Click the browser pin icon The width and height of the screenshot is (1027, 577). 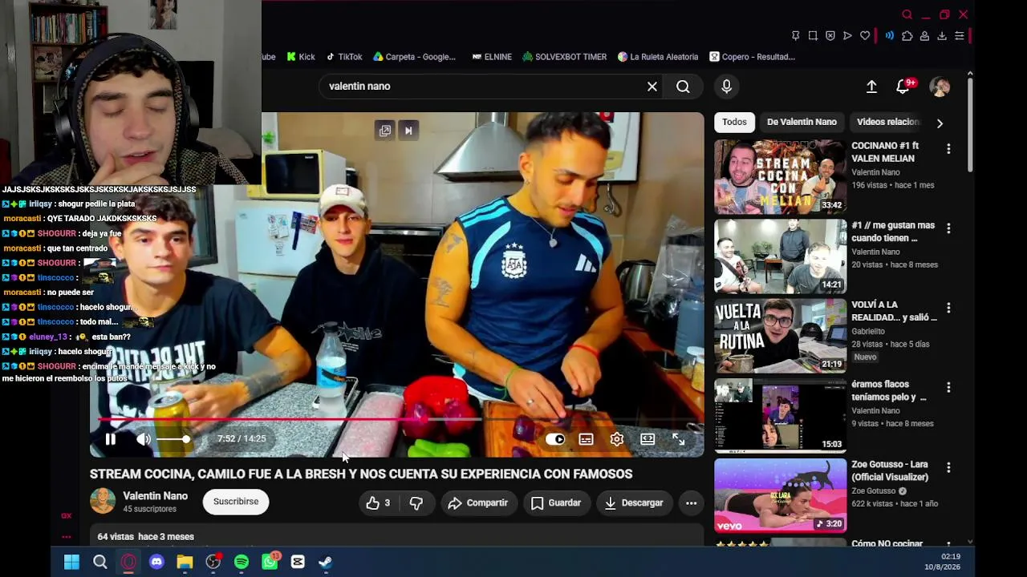(795, 36)
